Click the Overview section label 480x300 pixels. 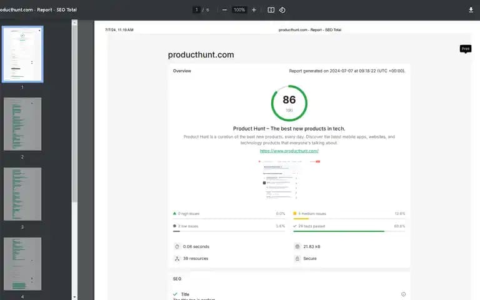(x=182, y=71)
